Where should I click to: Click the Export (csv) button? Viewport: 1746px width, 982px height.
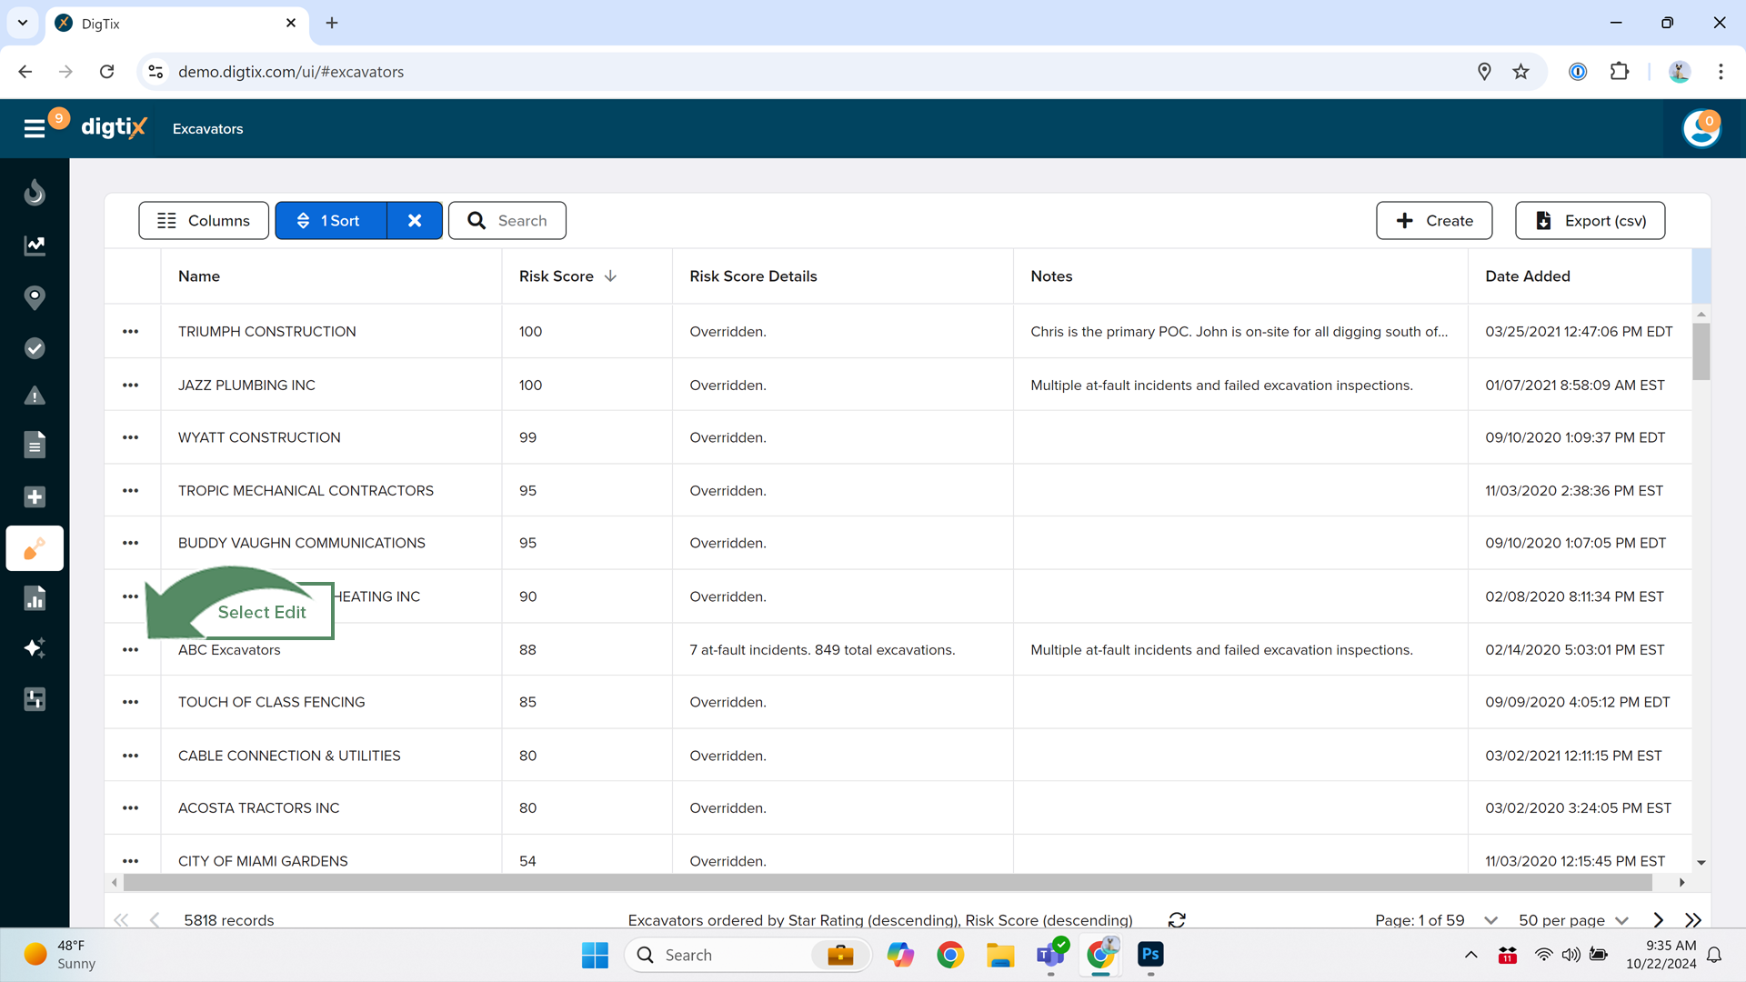click(x=1590, y=221)
